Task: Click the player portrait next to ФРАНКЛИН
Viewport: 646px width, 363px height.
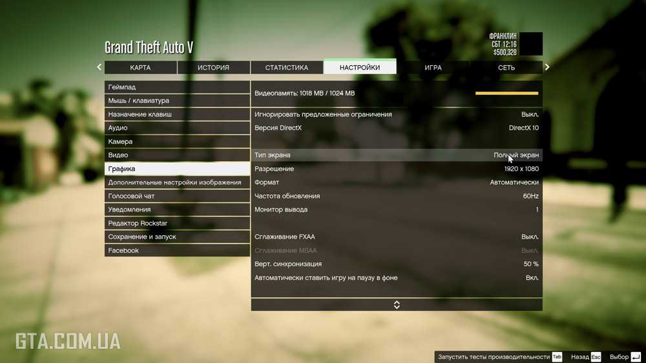Action: pos(531,44)
